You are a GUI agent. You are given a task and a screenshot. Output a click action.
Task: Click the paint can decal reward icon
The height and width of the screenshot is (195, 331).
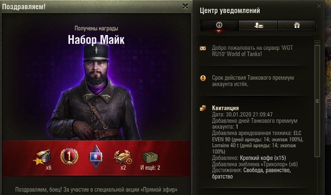pyautogui.click(x=42, y=157)
